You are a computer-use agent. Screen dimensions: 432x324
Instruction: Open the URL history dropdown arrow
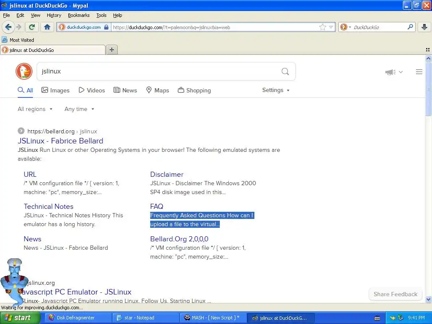pos(331,27)
